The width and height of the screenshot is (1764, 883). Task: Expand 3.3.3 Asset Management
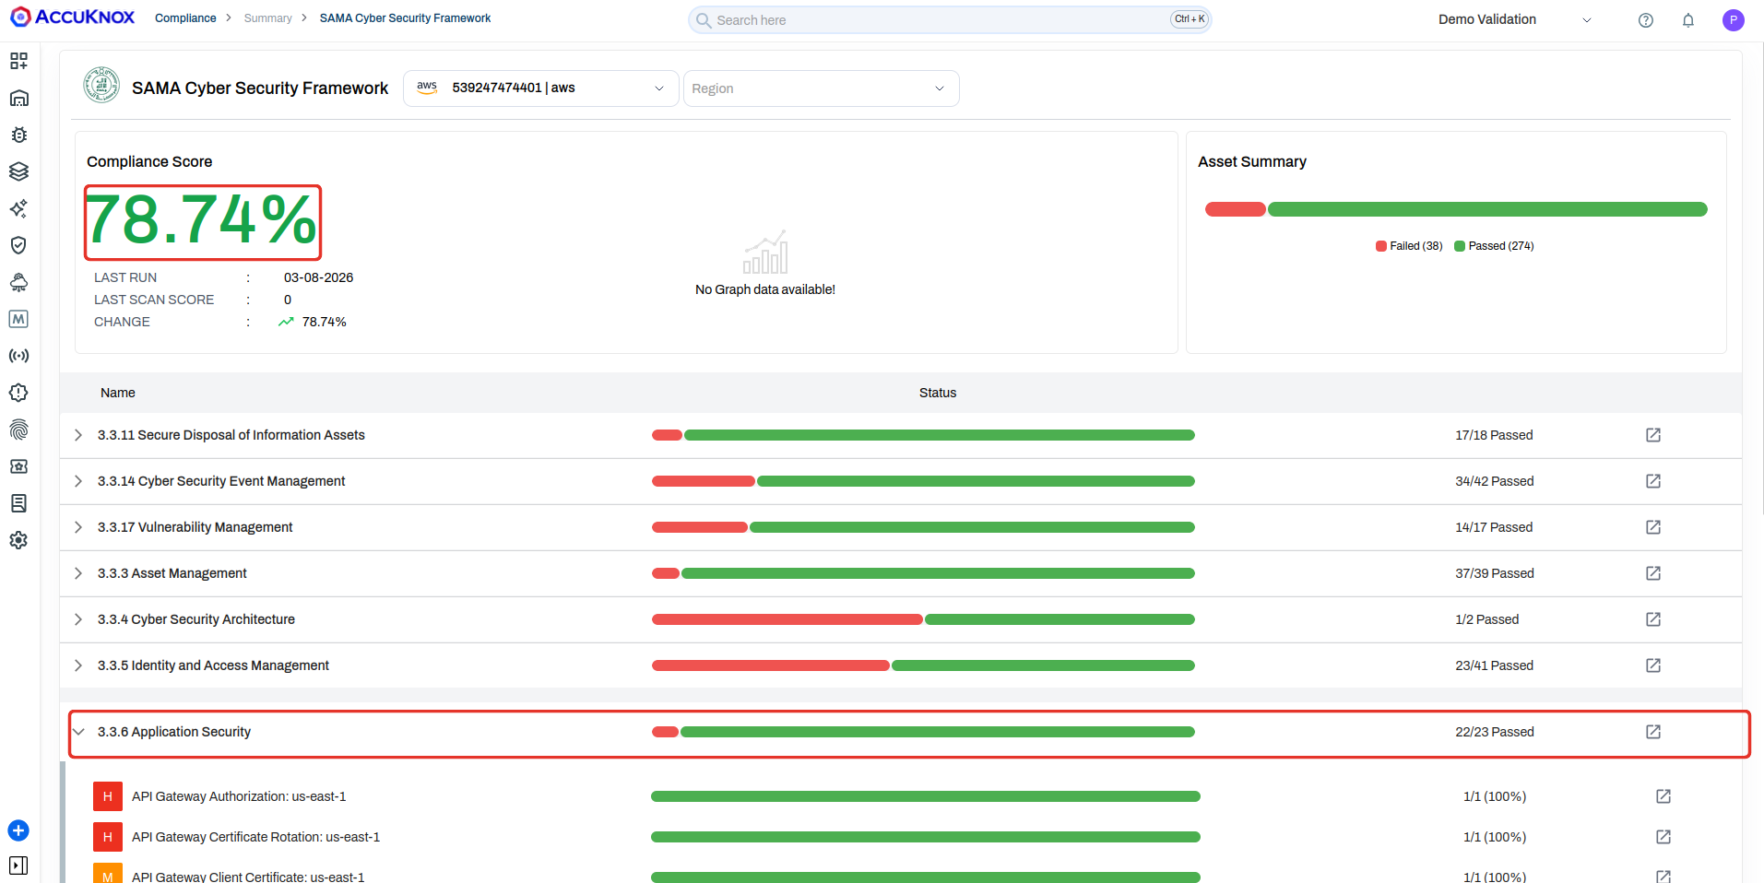(x=78, y=573)
